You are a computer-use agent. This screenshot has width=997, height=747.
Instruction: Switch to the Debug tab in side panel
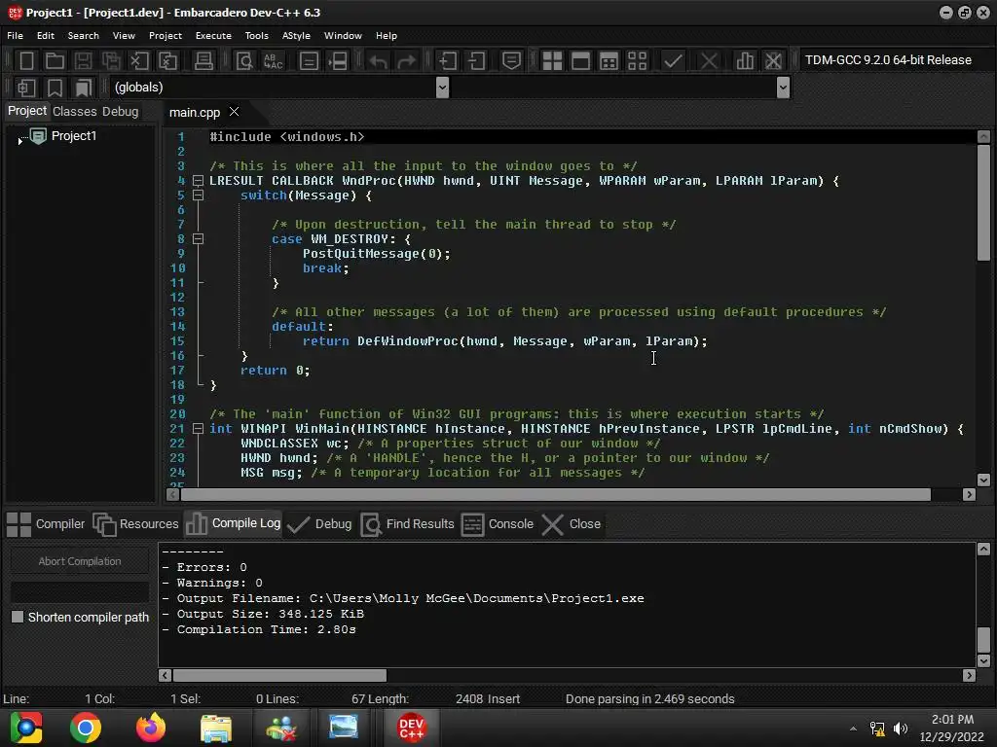click(x=120, y=111)
